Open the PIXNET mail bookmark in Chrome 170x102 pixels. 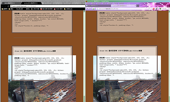click(x=58, y=9)
